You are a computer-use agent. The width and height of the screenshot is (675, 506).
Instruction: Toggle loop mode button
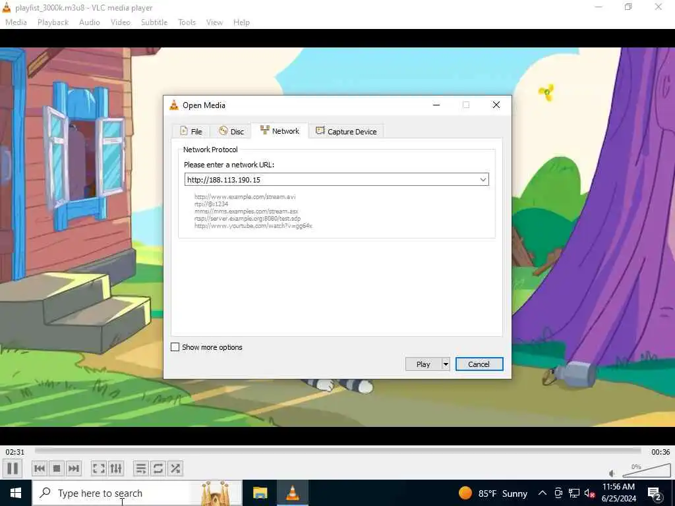coord(158,468)
